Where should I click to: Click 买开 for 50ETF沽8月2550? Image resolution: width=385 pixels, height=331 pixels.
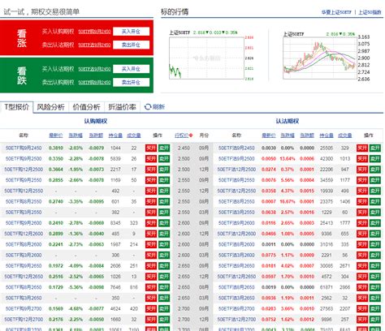(x=362, y=201)
